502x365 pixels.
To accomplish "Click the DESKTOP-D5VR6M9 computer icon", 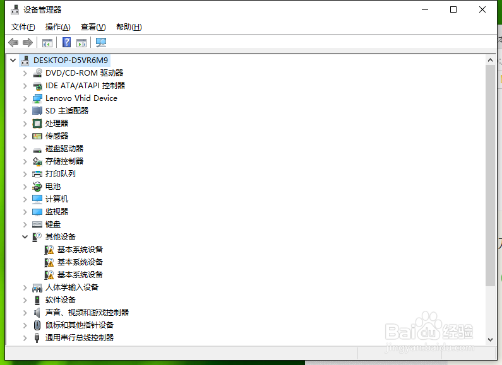I will pos(25,61).
